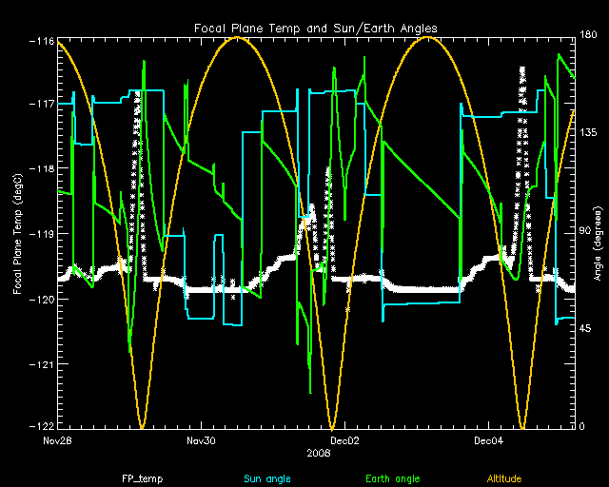Select the Dec02 date tick label
Image resolution: width=609 pixels, height=487 pixels.
pos(344,440)
